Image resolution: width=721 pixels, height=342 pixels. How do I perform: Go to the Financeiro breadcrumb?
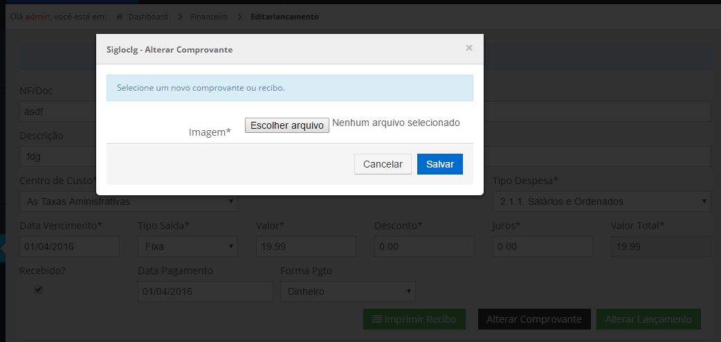(x=209, y=17)
